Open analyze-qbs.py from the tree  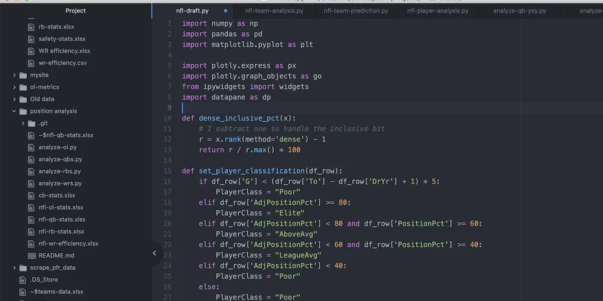[x=60, y=159]
